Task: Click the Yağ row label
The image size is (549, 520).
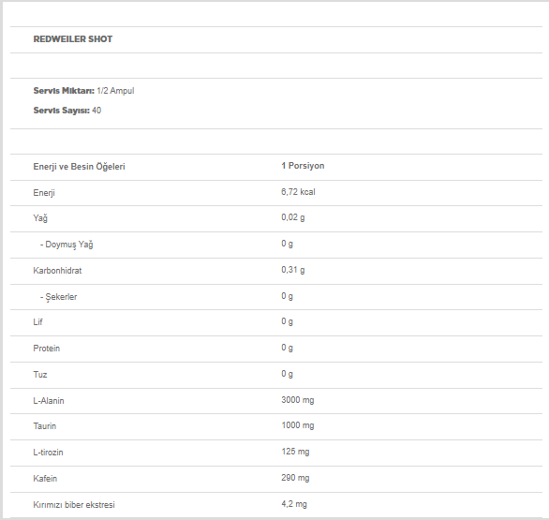Action: (x=40, y=218)
